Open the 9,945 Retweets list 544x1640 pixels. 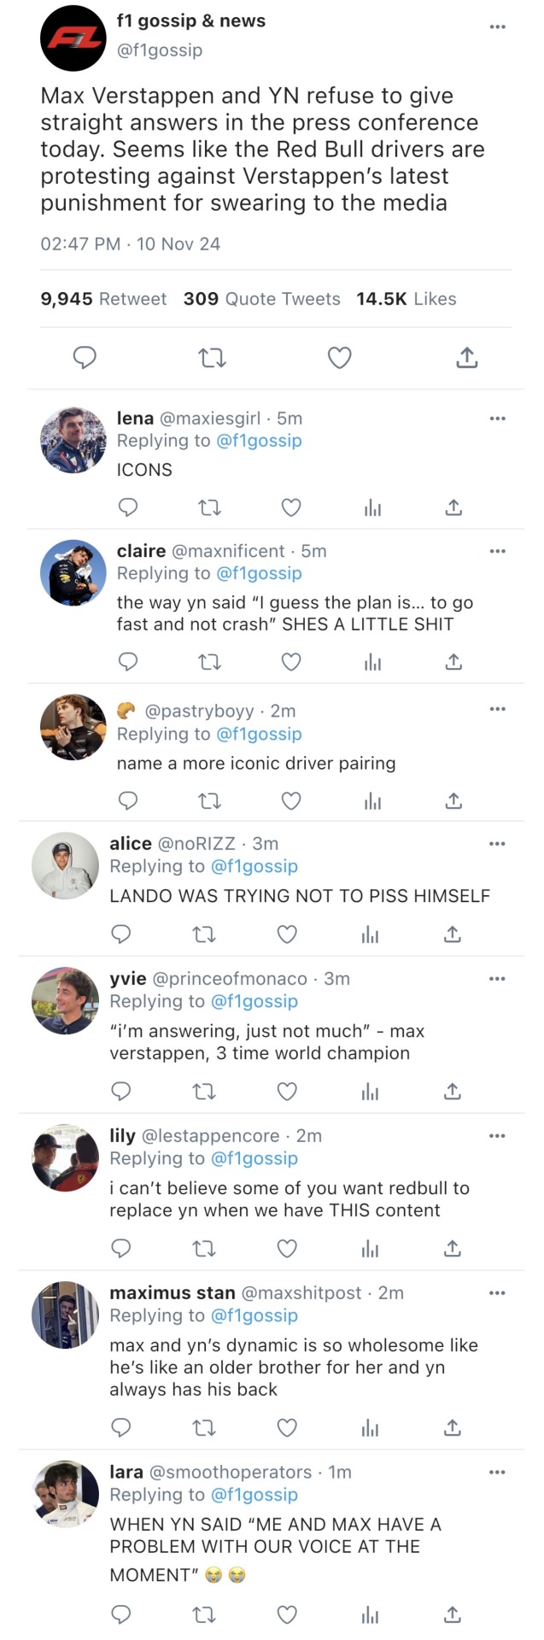click(x=103, y=299)
